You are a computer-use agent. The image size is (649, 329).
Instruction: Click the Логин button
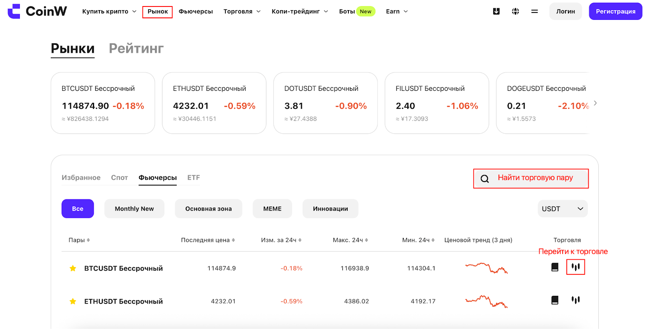click(566, 11)
